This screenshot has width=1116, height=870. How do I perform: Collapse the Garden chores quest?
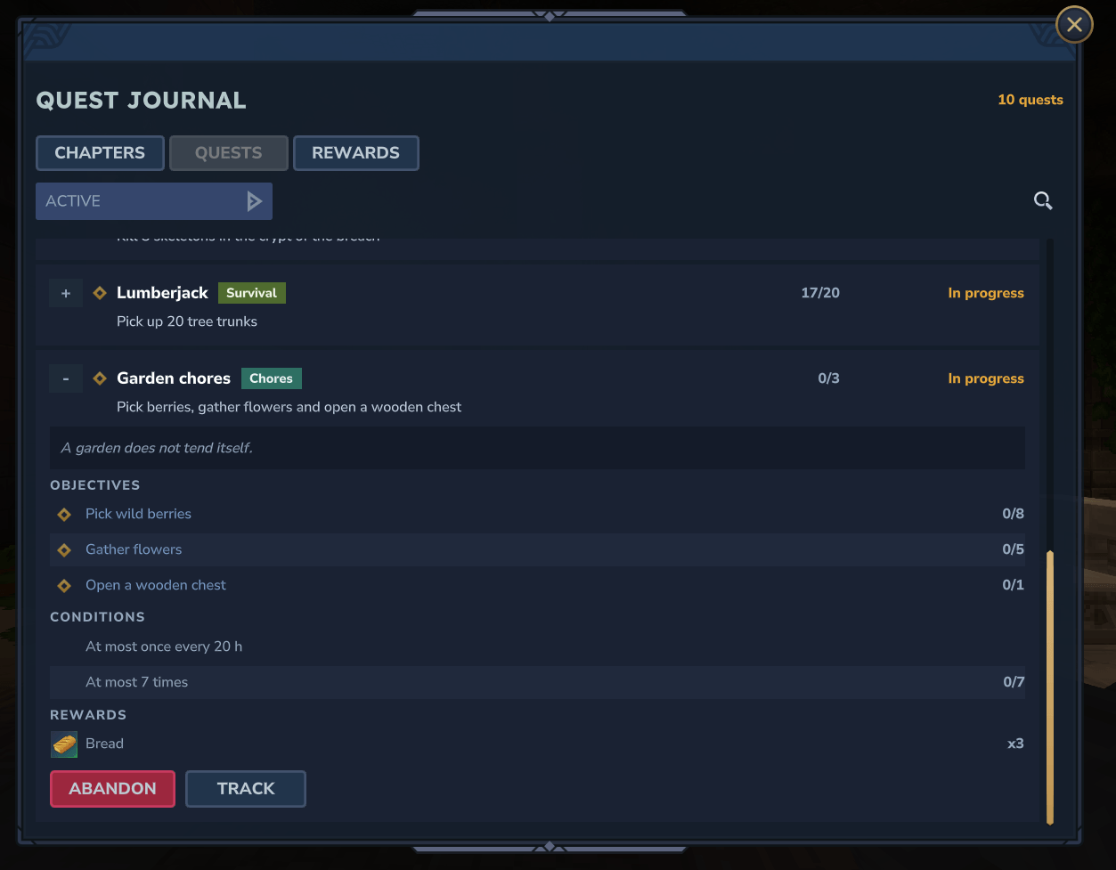click(x=66, y=378)
